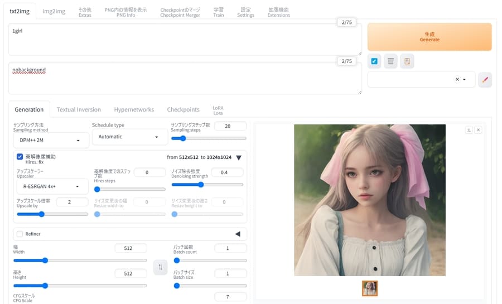Open the Checkpoint Merger tab
This screenshot has height=304, width=502.
tap(180, 12)
